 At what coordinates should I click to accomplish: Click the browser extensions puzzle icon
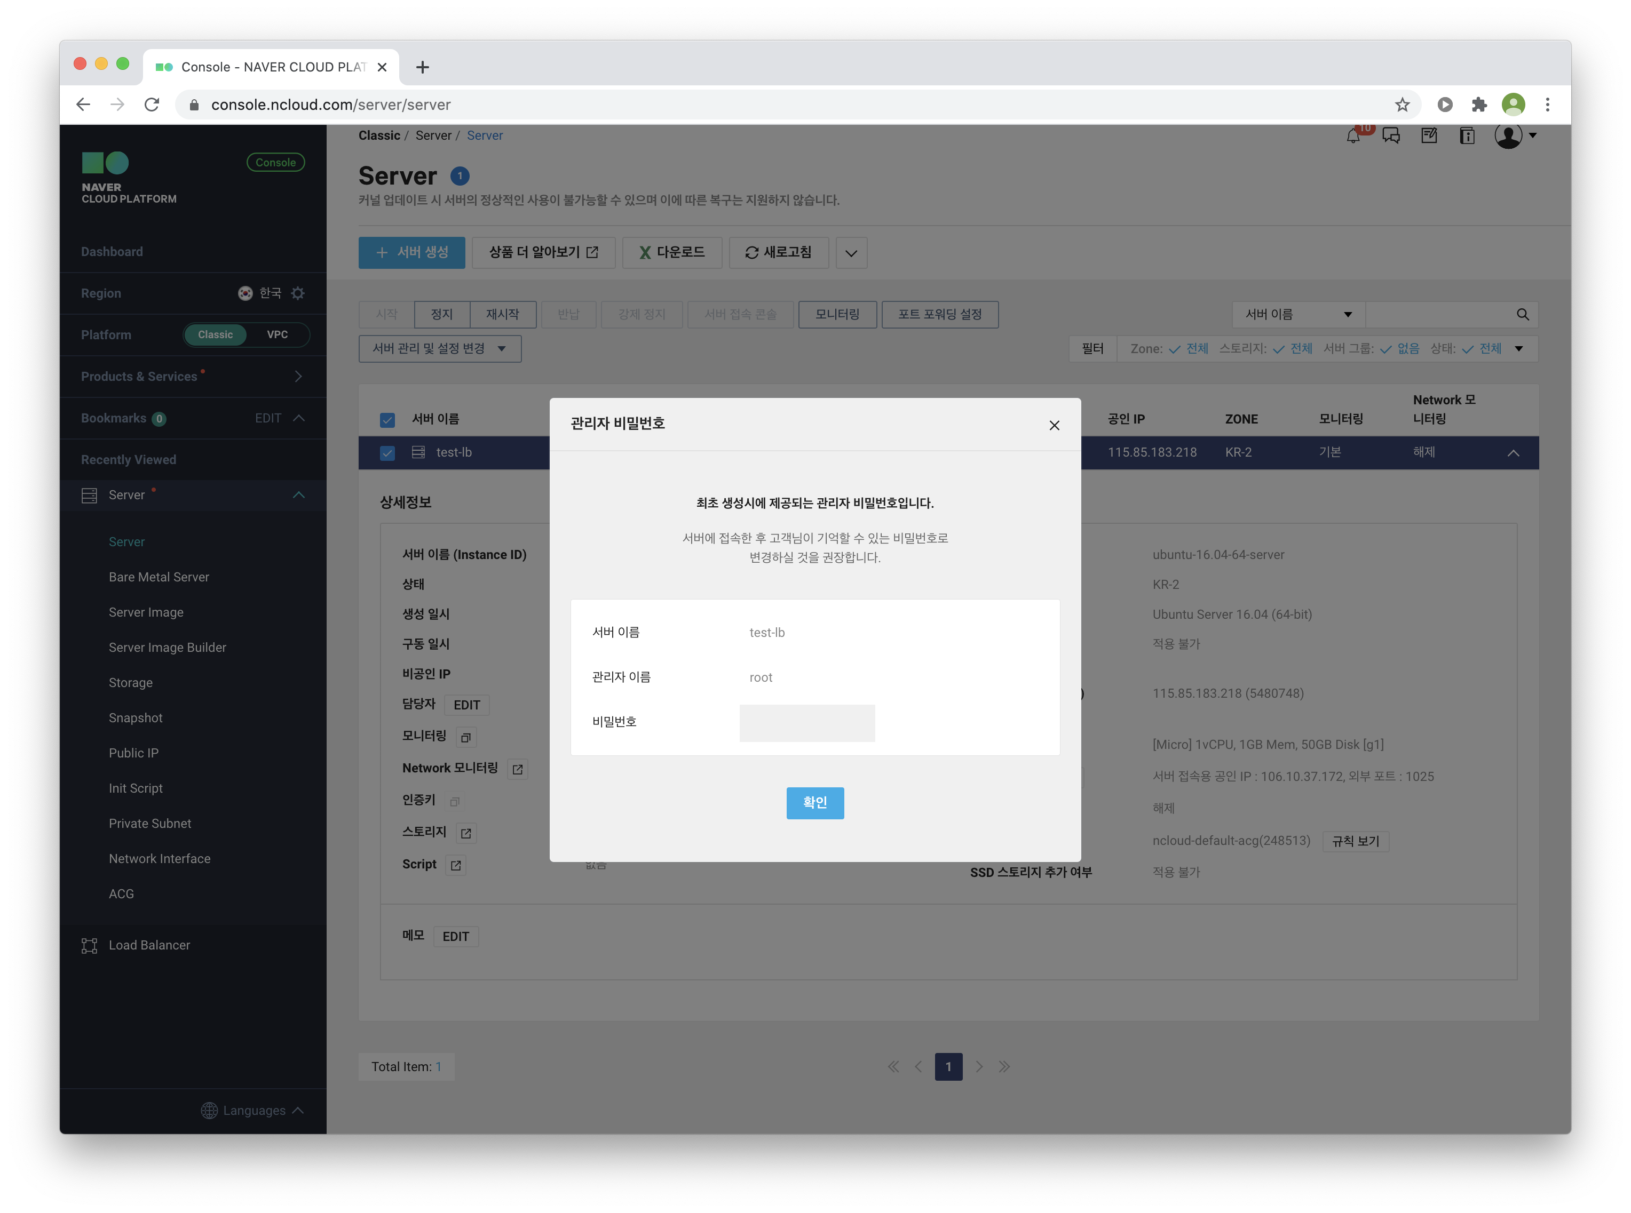click(1479, 104)
